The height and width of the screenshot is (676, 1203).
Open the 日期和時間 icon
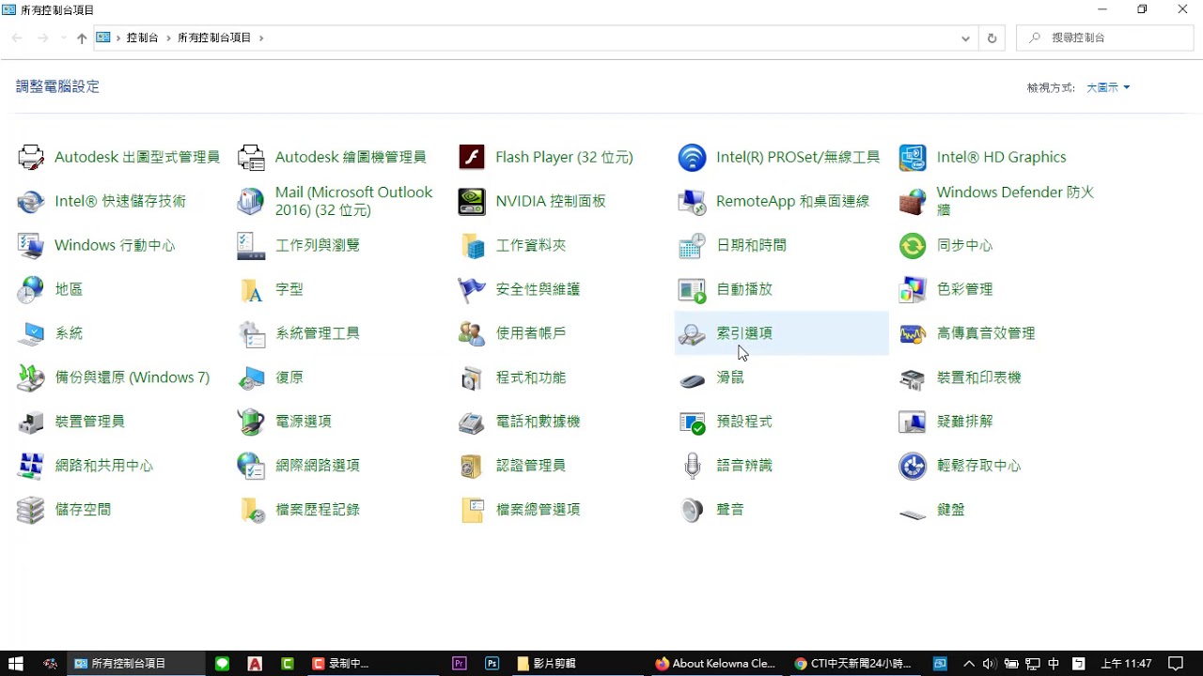tap(692, 245)
